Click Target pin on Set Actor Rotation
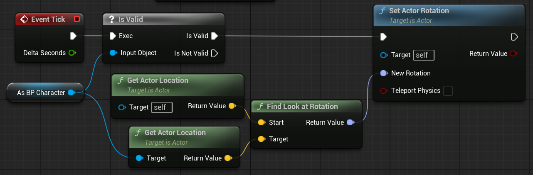 point(384,55)
